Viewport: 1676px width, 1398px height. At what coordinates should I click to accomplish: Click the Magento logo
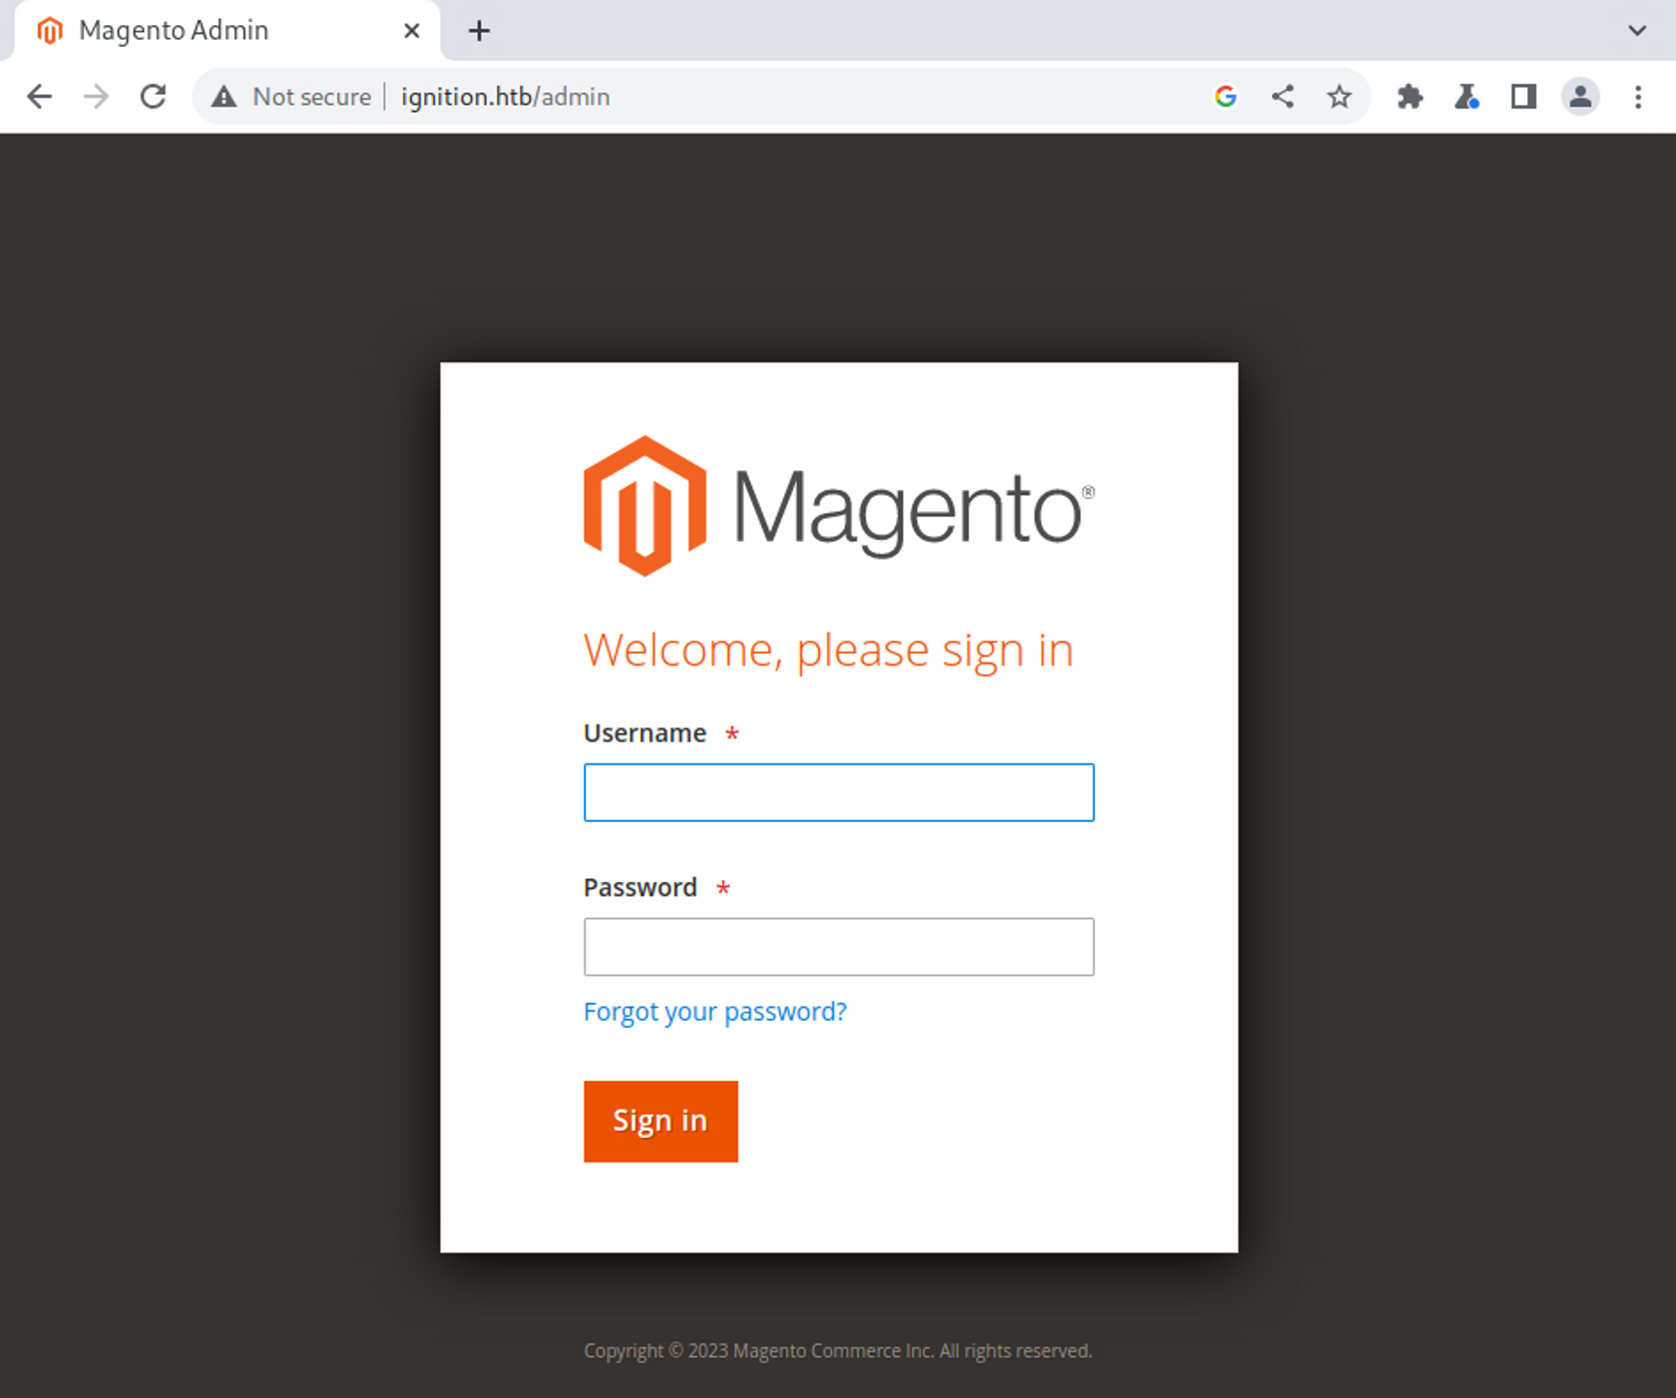[x=839, y=506]
